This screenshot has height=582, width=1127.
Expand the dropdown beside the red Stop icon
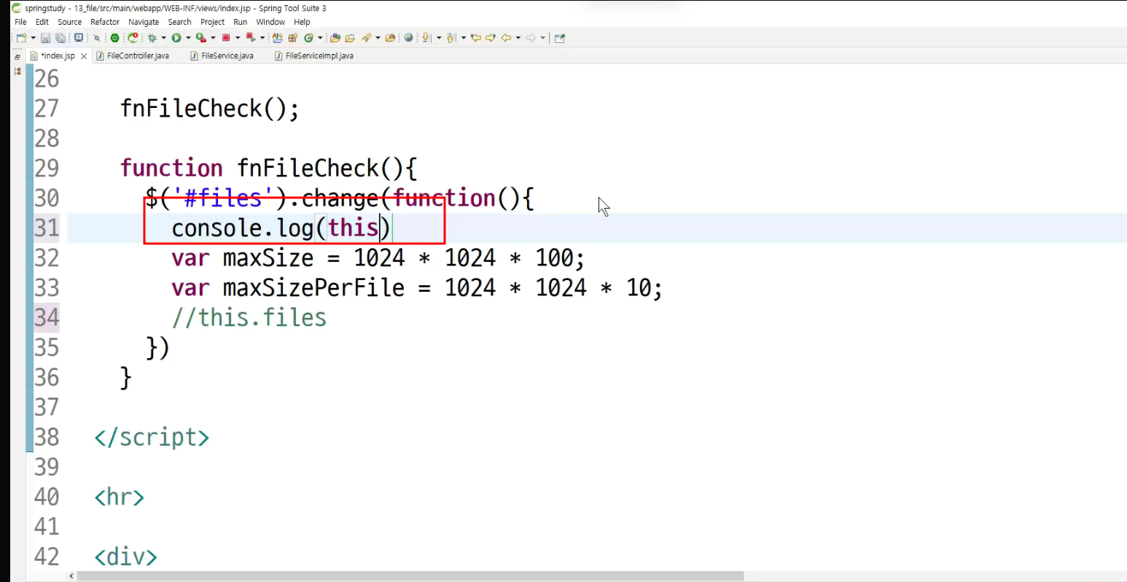click(x=238, y=38)
